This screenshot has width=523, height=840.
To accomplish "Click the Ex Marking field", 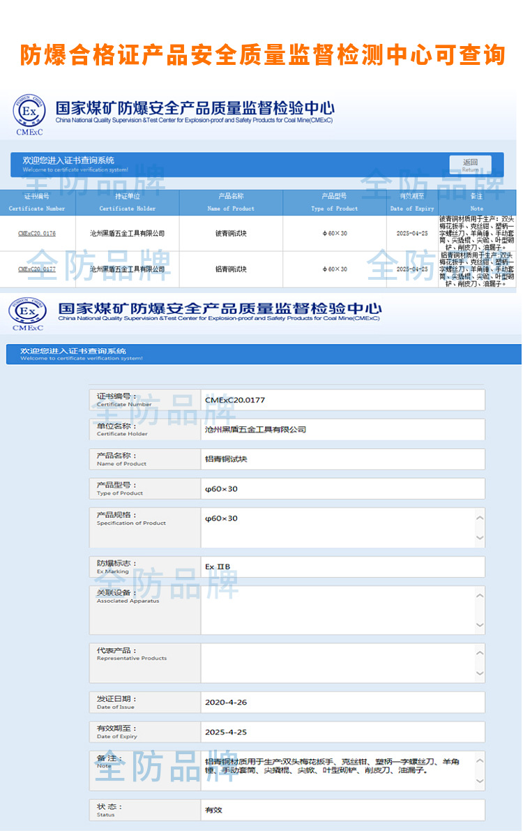I will click(x=342, y=567).
